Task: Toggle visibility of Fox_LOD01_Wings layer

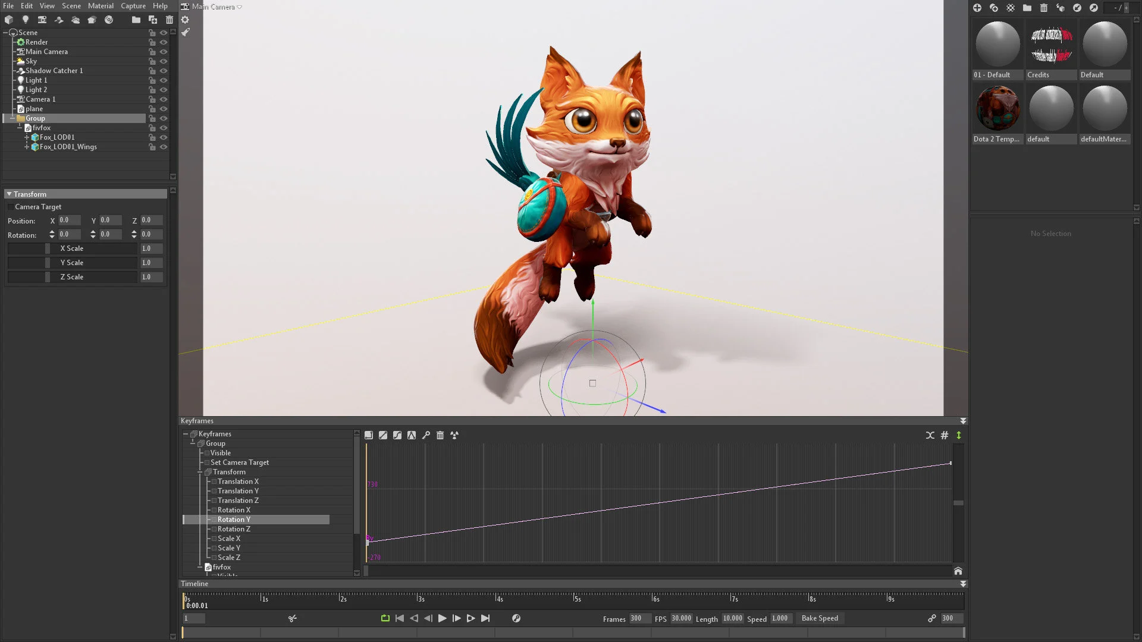Action: pyautogui.click(x=163, y=147)
